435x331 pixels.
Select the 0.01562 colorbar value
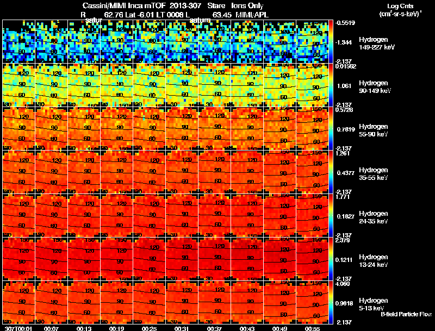click(346, 66)
